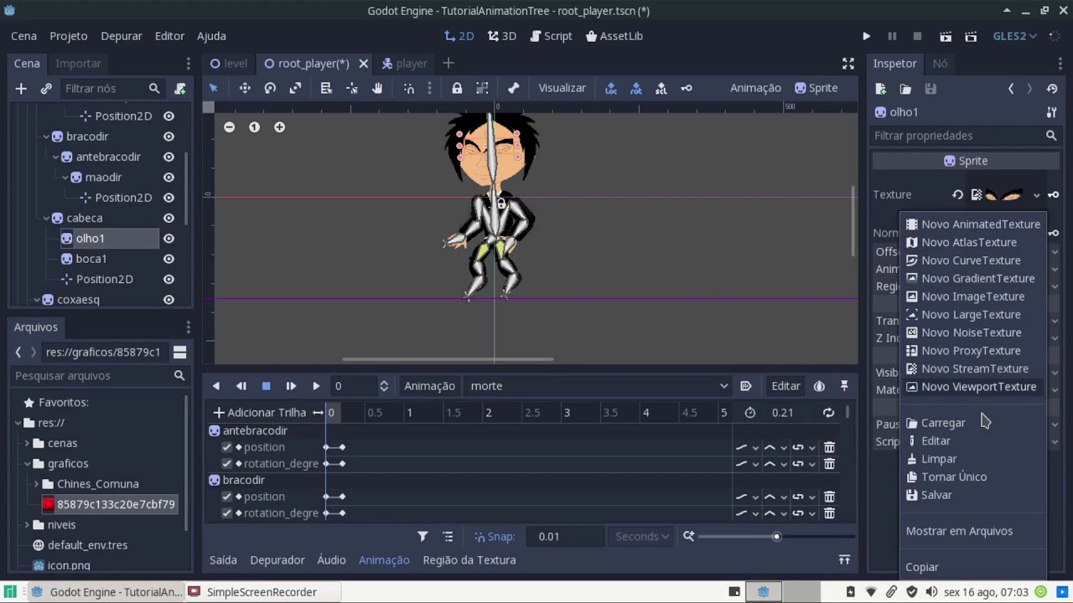Viewport: 1073px width, 603px height.
Task: Open Região da Textura bottom panel
Action: pos(469,560)
